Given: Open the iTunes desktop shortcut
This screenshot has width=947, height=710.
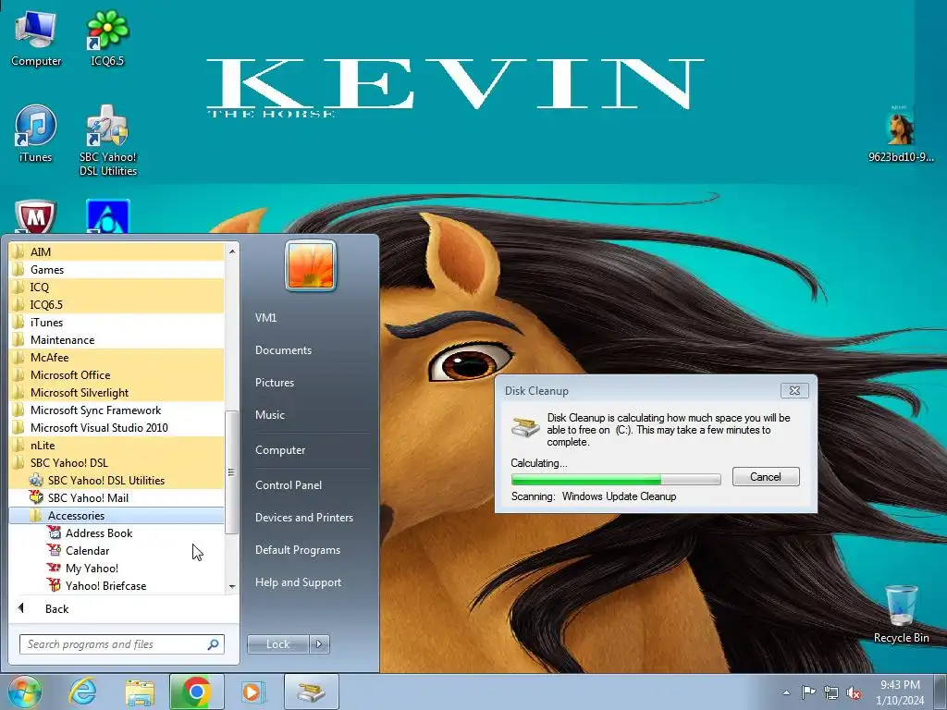Looking at the screenshot, I should tap(36, 134).
